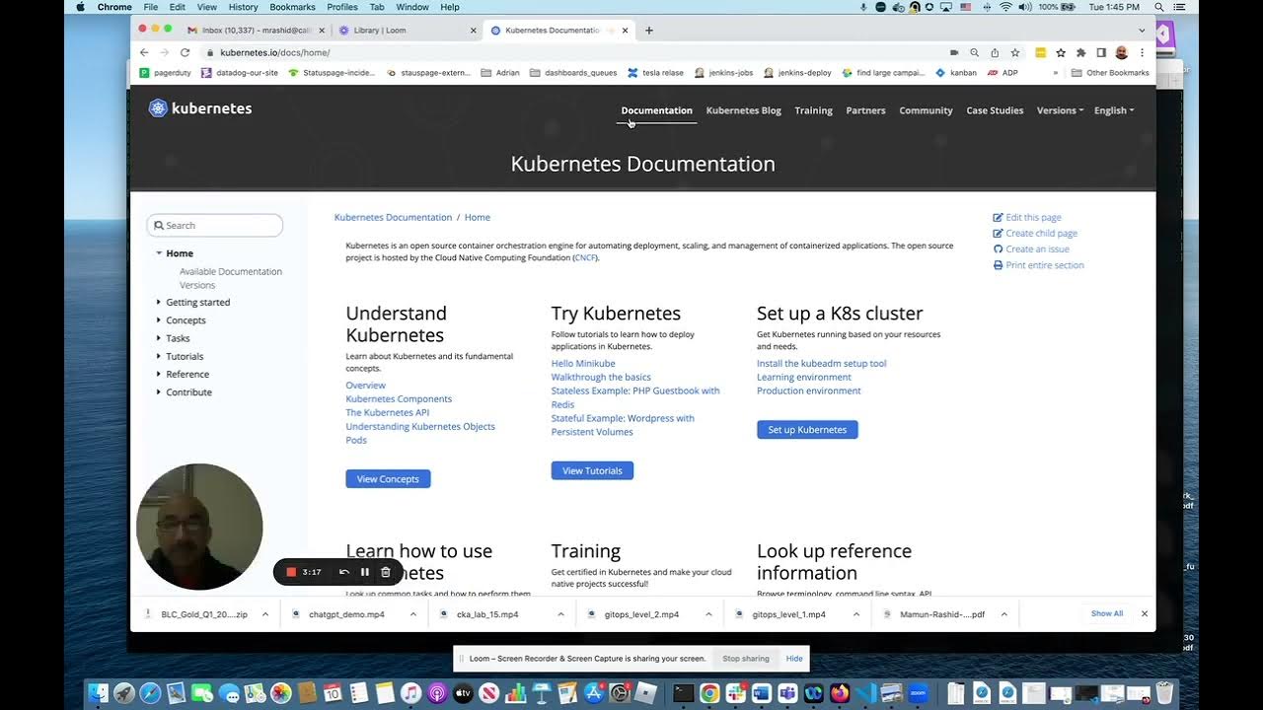Bookmark this page with the star icon
The image size is (1263, 710).
(1014, 52)
